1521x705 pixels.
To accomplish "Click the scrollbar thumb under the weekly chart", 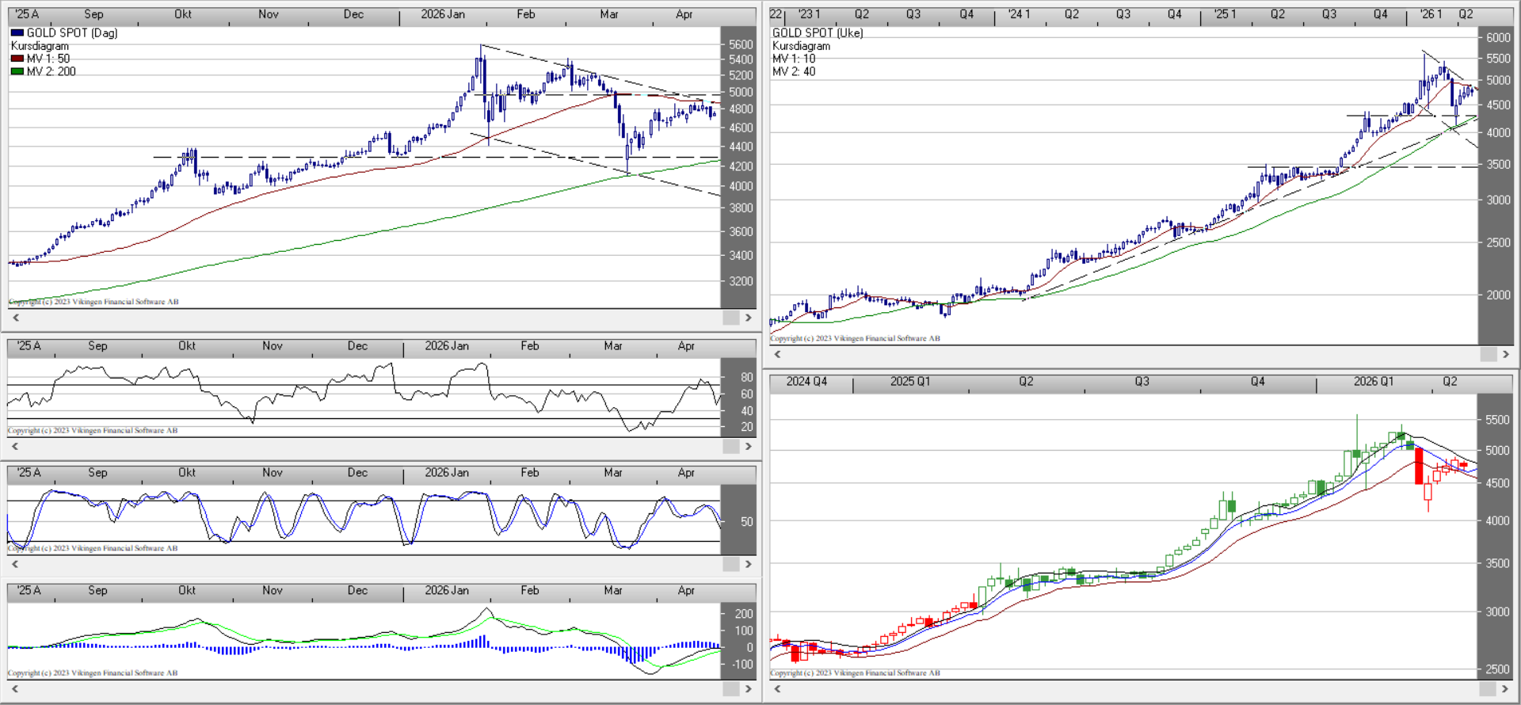I will (1488, 354).
